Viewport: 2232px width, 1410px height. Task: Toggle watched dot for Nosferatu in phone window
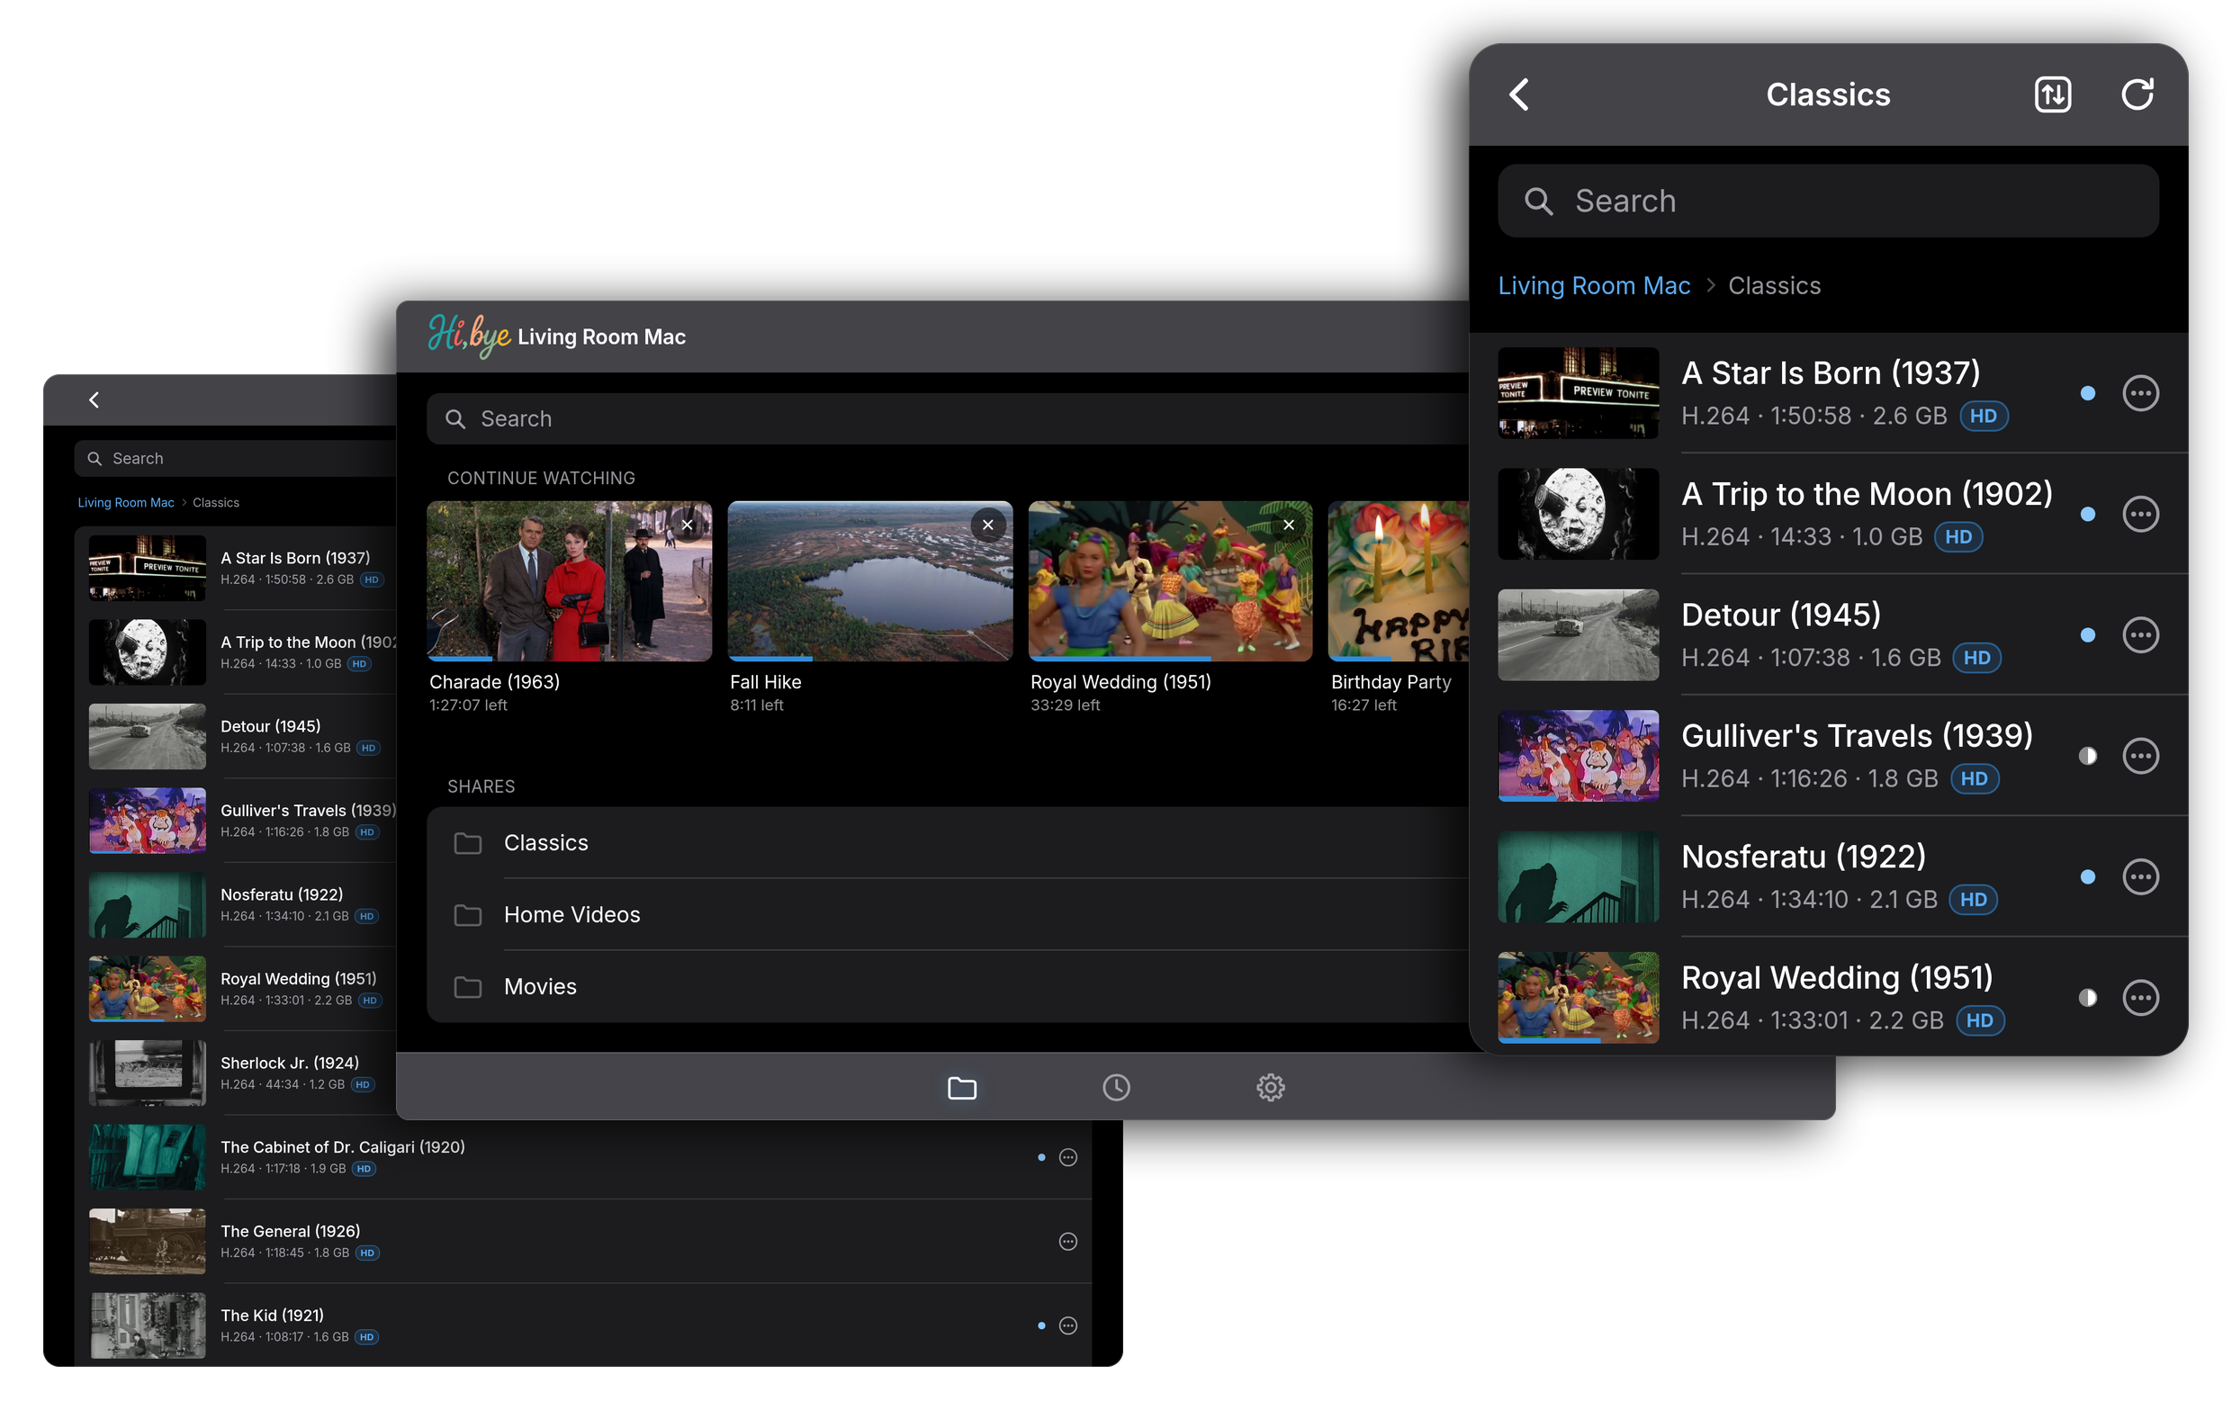(x=2087, y=877)
